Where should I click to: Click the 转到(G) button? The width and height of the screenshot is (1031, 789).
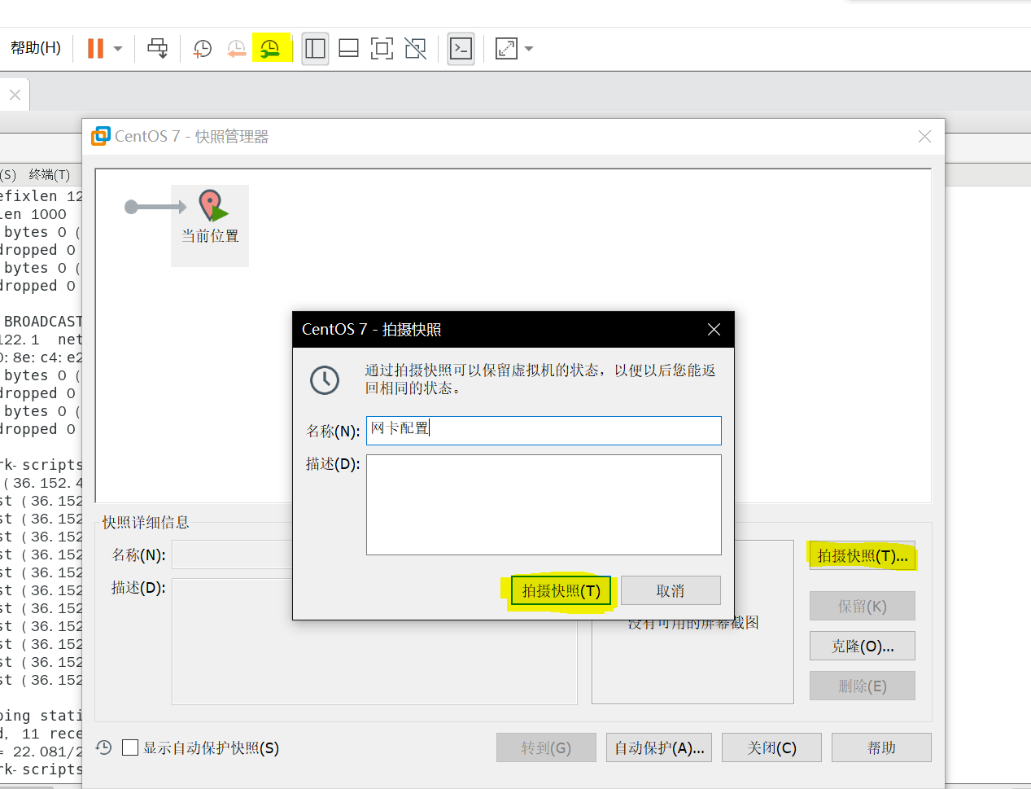pos(546,747)
